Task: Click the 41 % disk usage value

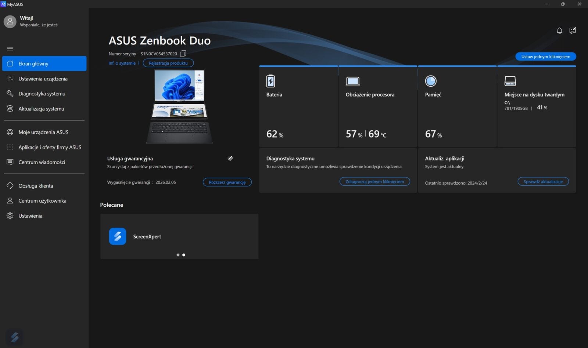Action: pos(542,108)
